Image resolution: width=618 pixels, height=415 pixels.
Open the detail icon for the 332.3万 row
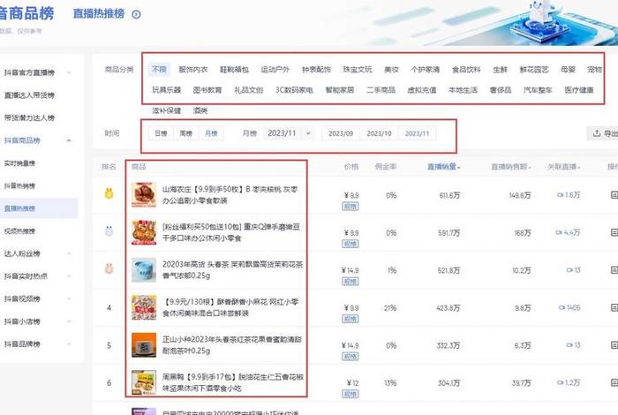tap(614, 345)
